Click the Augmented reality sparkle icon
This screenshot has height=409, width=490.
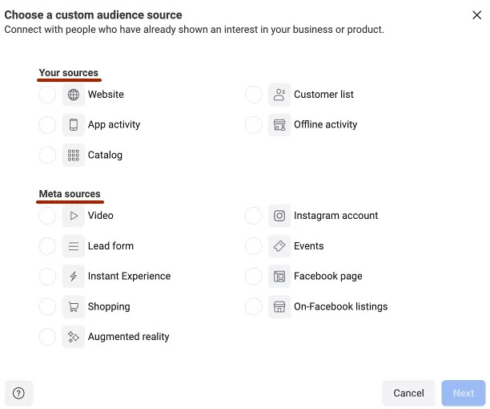click(x=74, y=337)
